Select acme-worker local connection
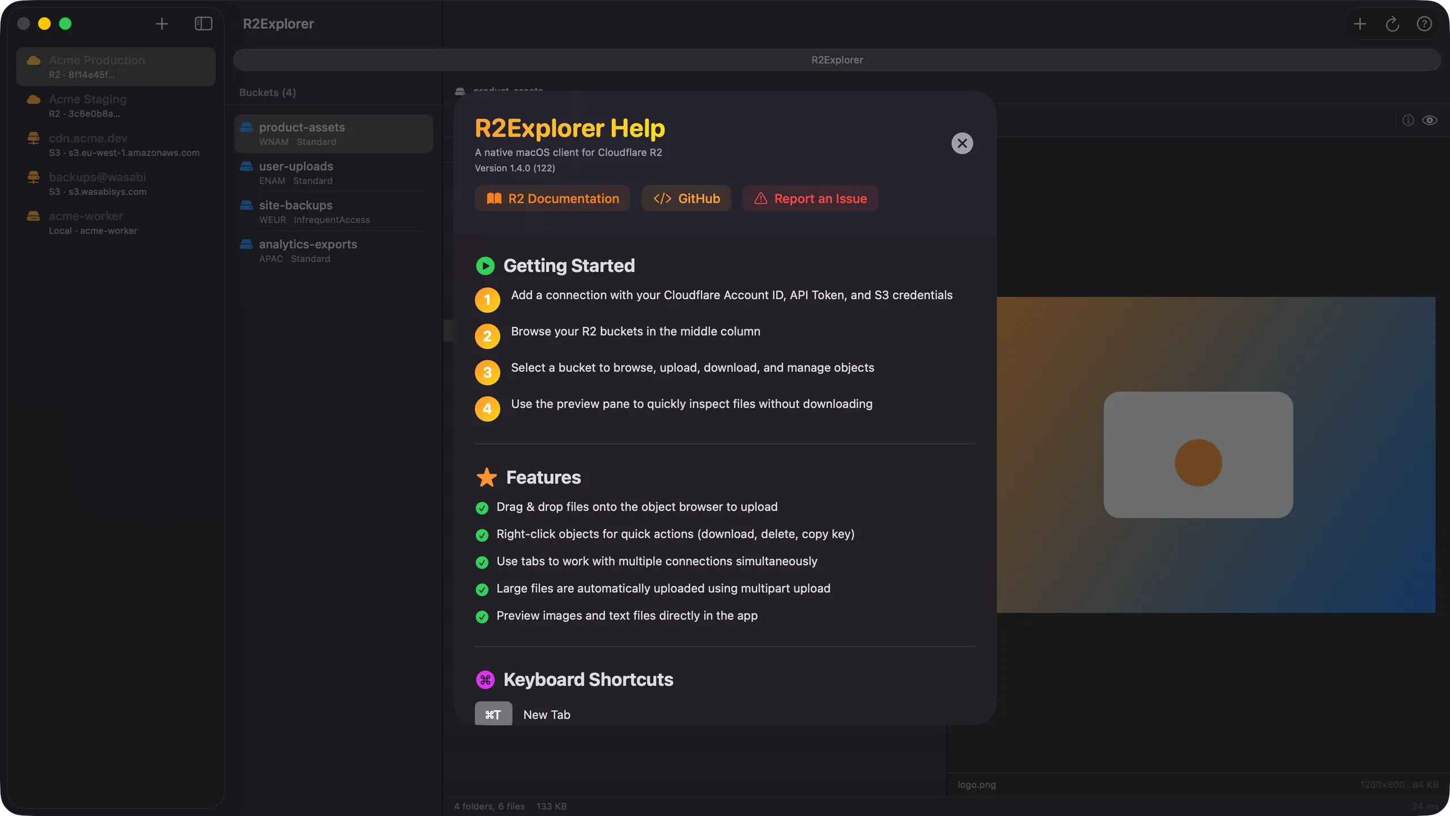The height and width of the screenshot is (816, 1450). click(x=116, y=223)
